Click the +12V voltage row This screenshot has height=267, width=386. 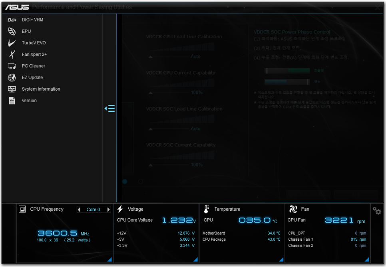click(156, 233)
